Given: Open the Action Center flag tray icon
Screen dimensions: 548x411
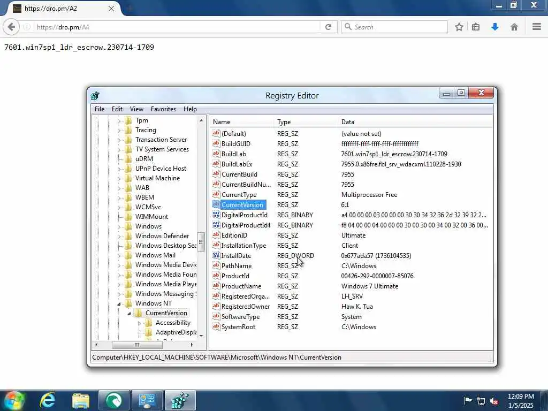Looking at the screenshot, I should 468,400.
